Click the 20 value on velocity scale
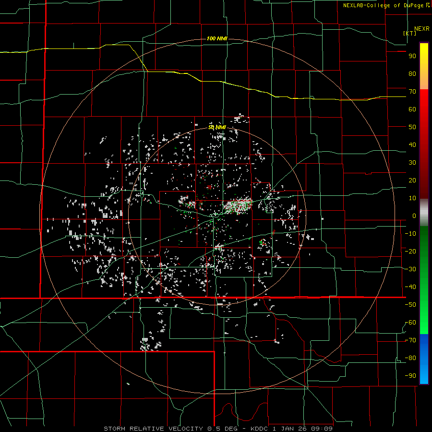The height and width of the screenshot is (432, 432). coord(412,180)
